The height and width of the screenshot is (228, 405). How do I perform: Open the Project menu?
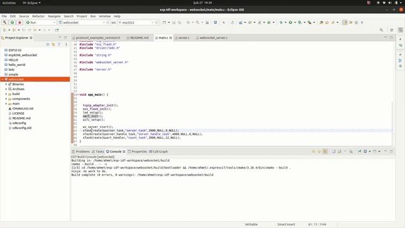pos(82,16)
